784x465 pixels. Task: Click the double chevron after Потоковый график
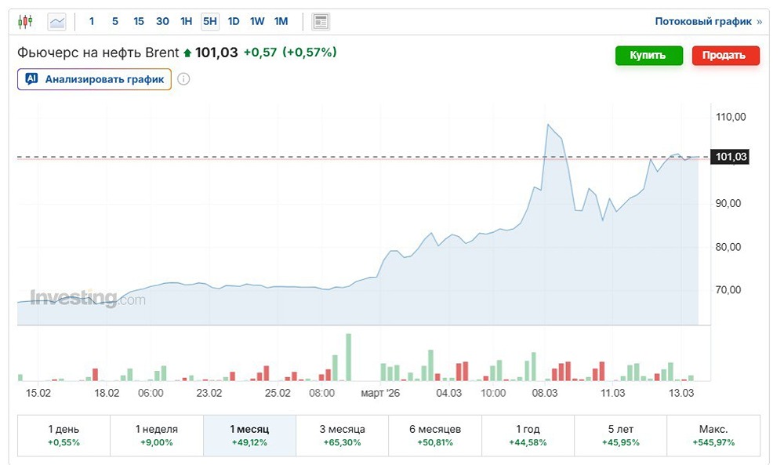click(x=759, y=22)
